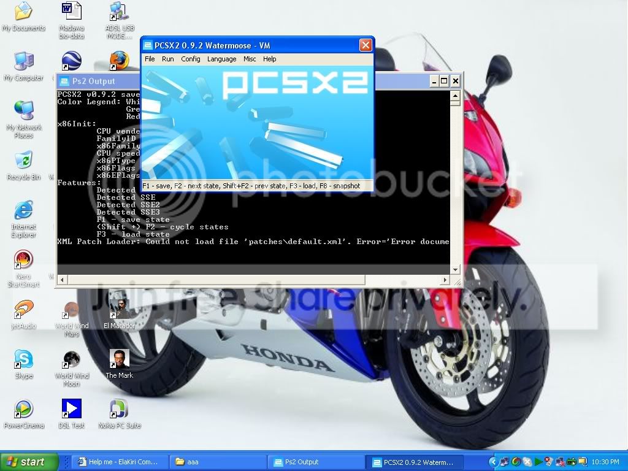The width and height of the screenshot is (628, 471).
Task: Switch to Help me - ElaKiri taskbar window
Action: tap(119, 462)
